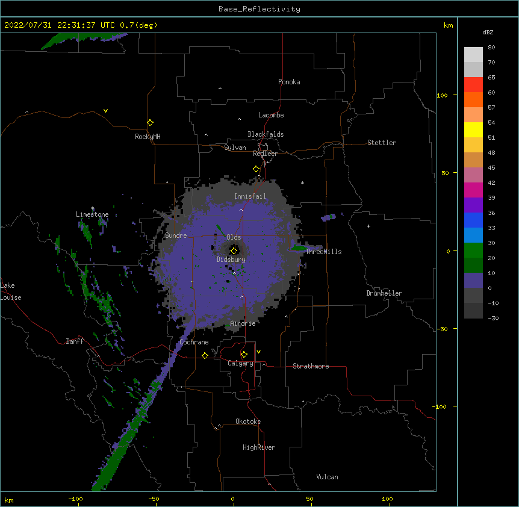This screenshot has width=519, height=507.
Task: Click the white plus marker east of ThreeHills
Action: pos(368,226)
